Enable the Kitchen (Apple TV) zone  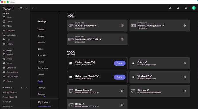120,63
